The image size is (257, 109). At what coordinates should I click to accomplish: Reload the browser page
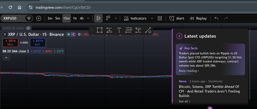click(10, 7)
